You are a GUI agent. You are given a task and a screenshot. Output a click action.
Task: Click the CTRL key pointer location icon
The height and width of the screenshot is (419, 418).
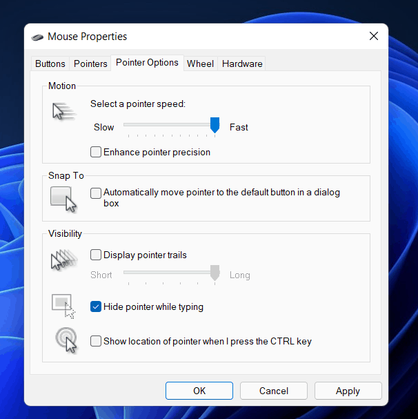(66, 340)
